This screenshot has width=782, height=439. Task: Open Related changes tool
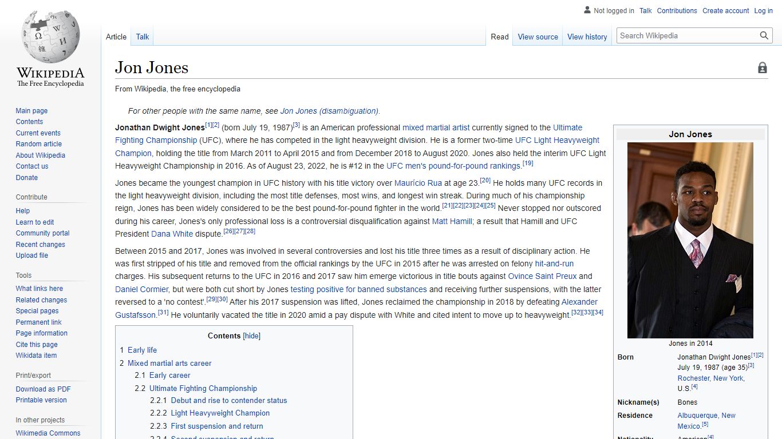point(41,300)
